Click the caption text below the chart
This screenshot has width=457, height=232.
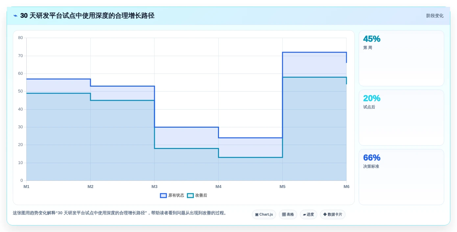pos(120,213)
